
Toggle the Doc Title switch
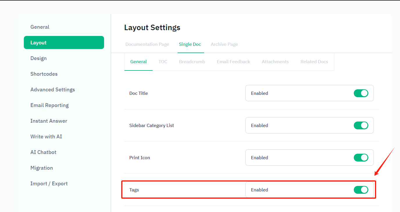(x=361, y=93)
